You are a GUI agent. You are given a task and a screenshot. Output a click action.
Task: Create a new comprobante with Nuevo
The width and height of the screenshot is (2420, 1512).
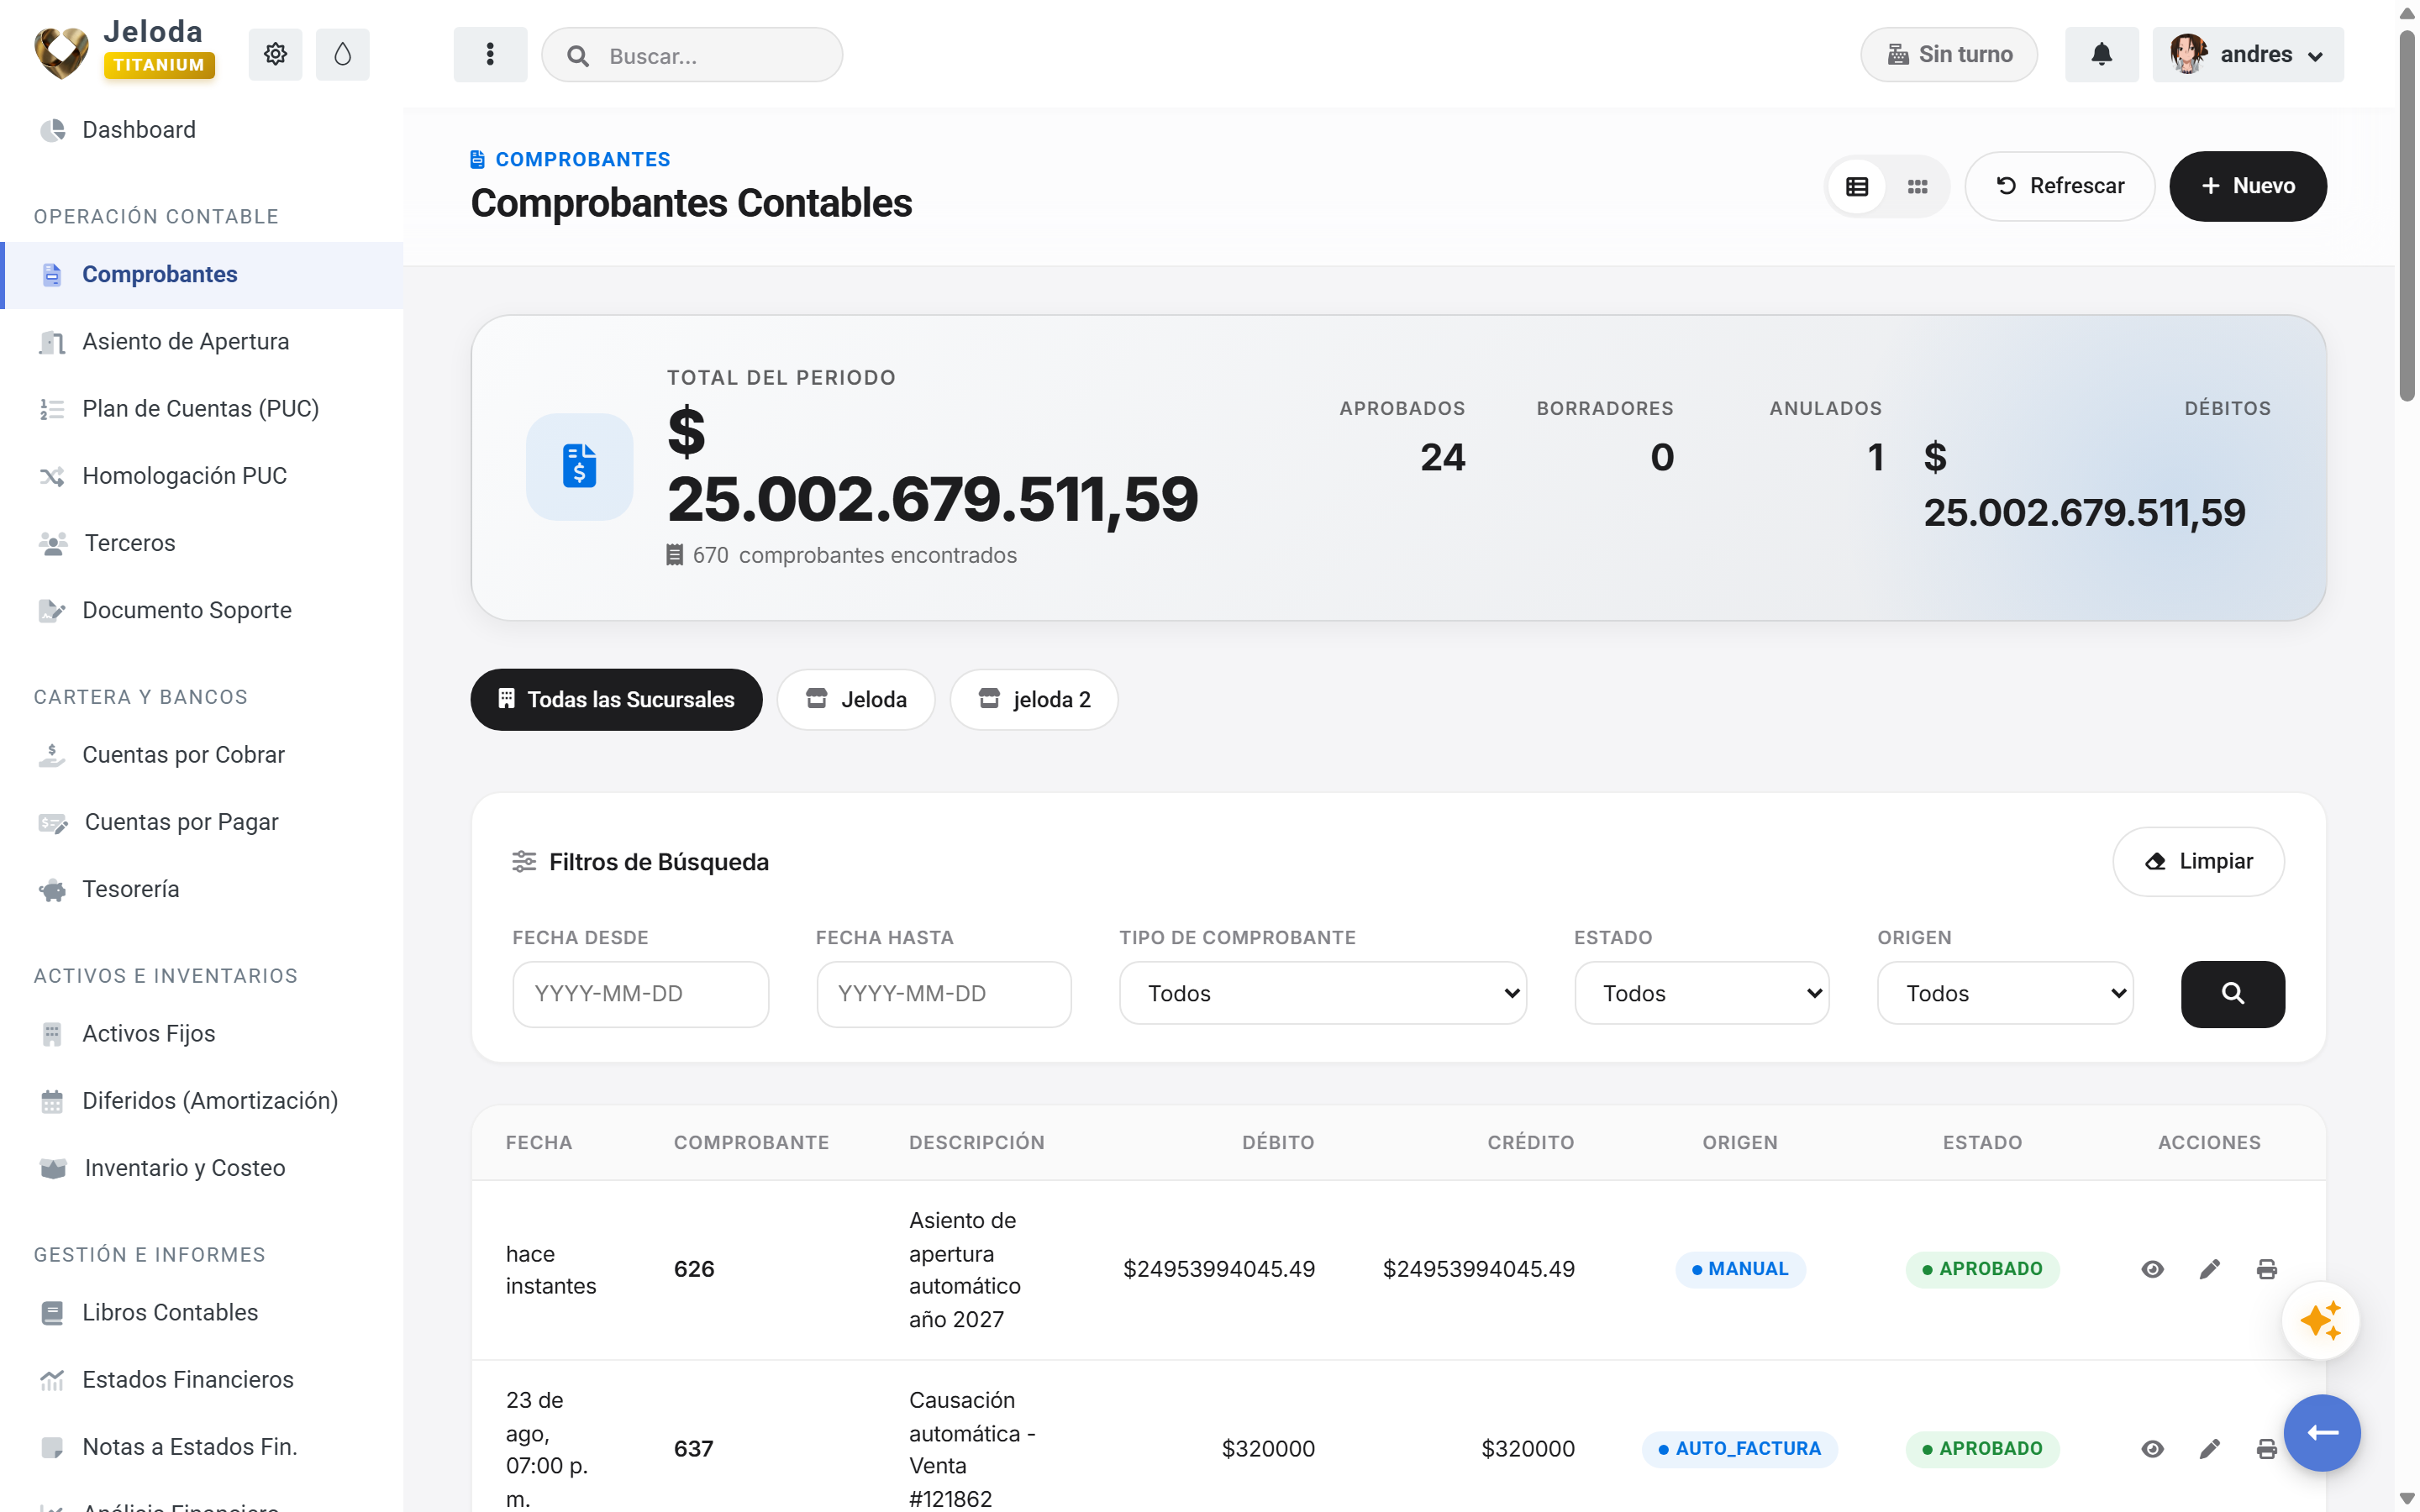click(2247, 186)
